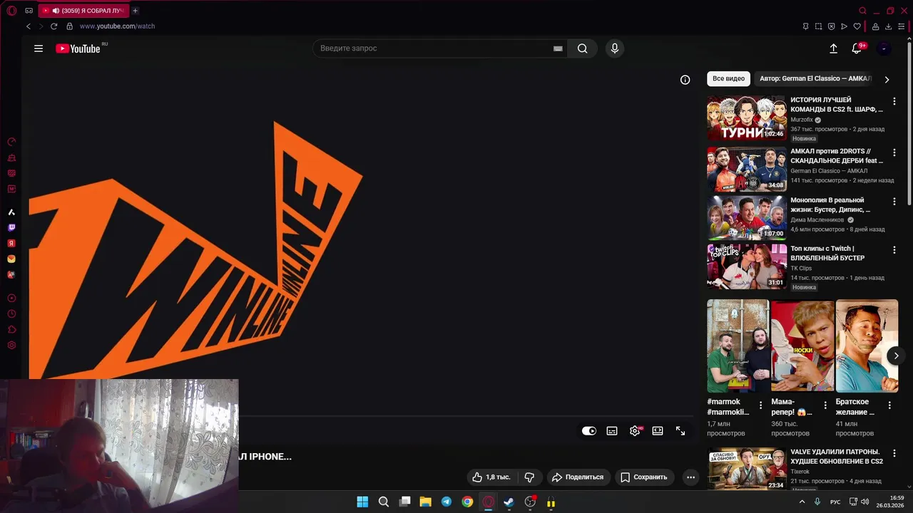Open sidebar settings gear at bottom
Screen dimensions: 913x513
pos(11,346)
